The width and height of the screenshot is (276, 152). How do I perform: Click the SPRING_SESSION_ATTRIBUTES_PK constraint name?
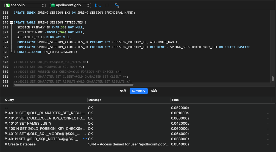point(63,42)
